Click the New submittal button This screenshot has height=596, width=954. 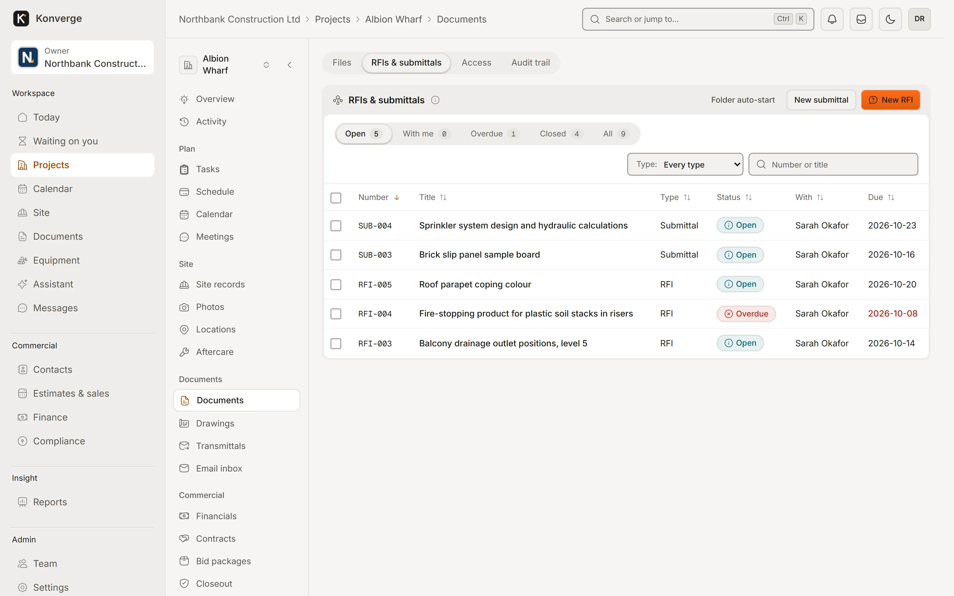(821, 100)
